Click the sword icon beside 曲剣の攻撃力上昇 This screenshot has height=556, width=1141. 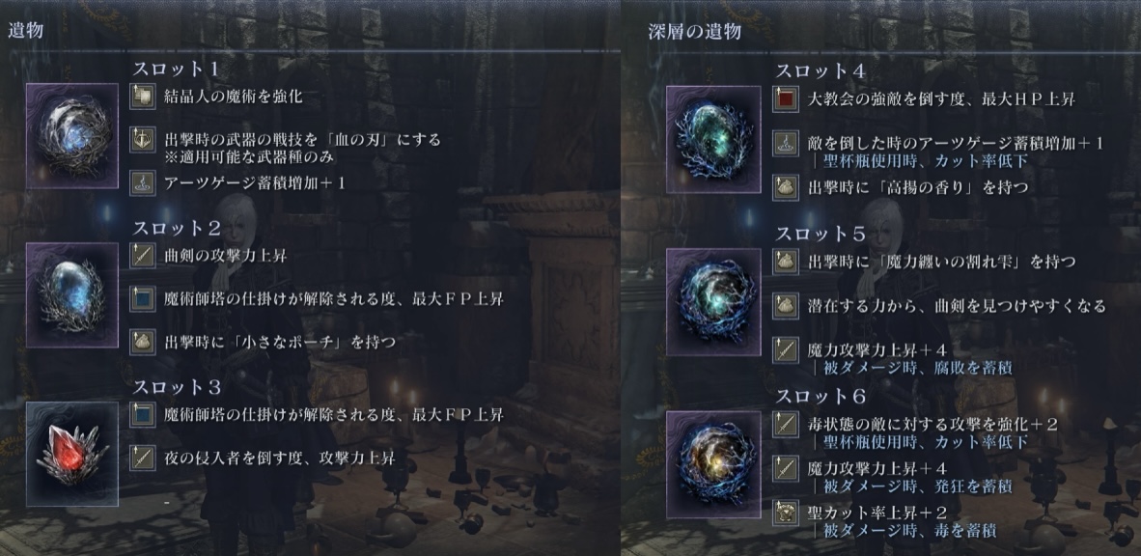tap(143, 256)
